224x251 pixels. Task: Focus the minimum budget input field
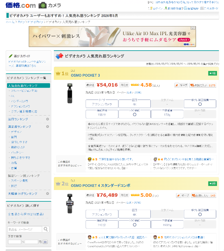pos(15,242)
